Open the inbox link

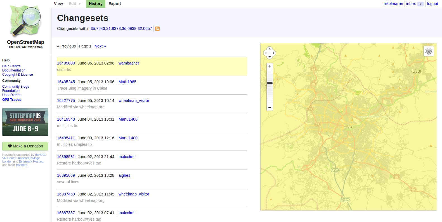click(411, 4)
